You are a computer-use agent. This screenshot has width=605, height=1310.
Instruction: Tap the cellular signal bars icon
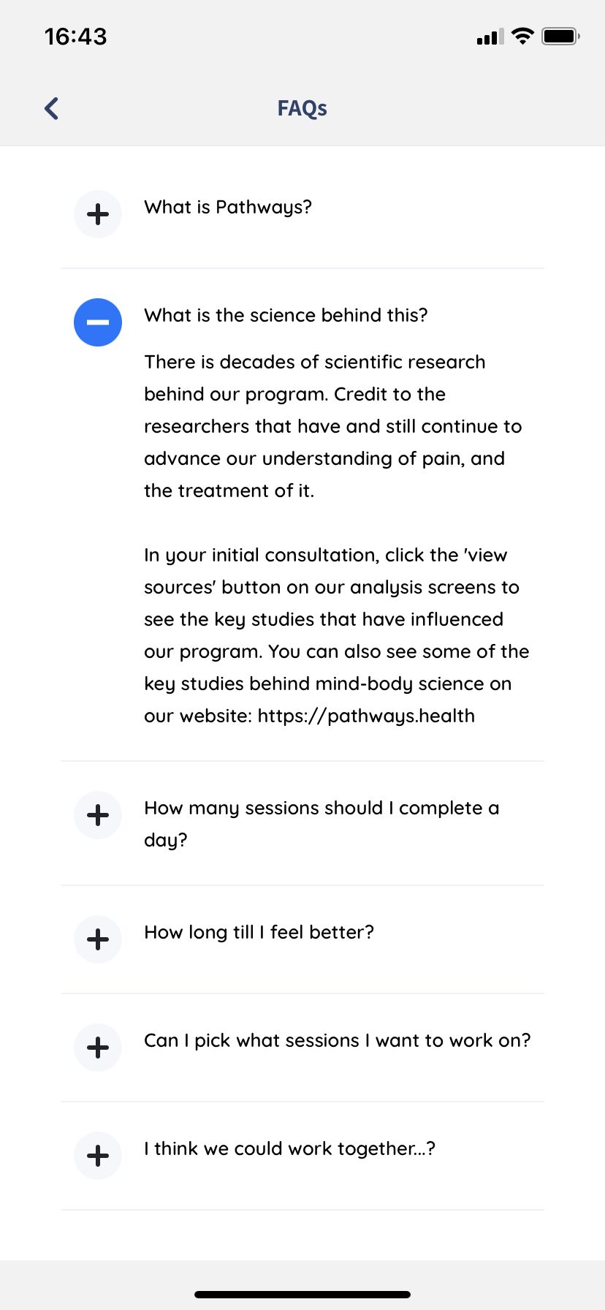[x=490, y=37]
